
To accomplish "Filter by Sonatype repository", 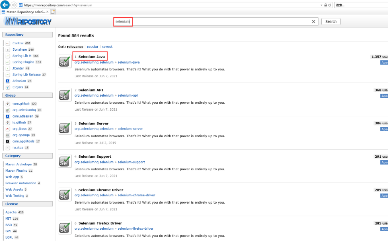I will (x=20, y=49).
